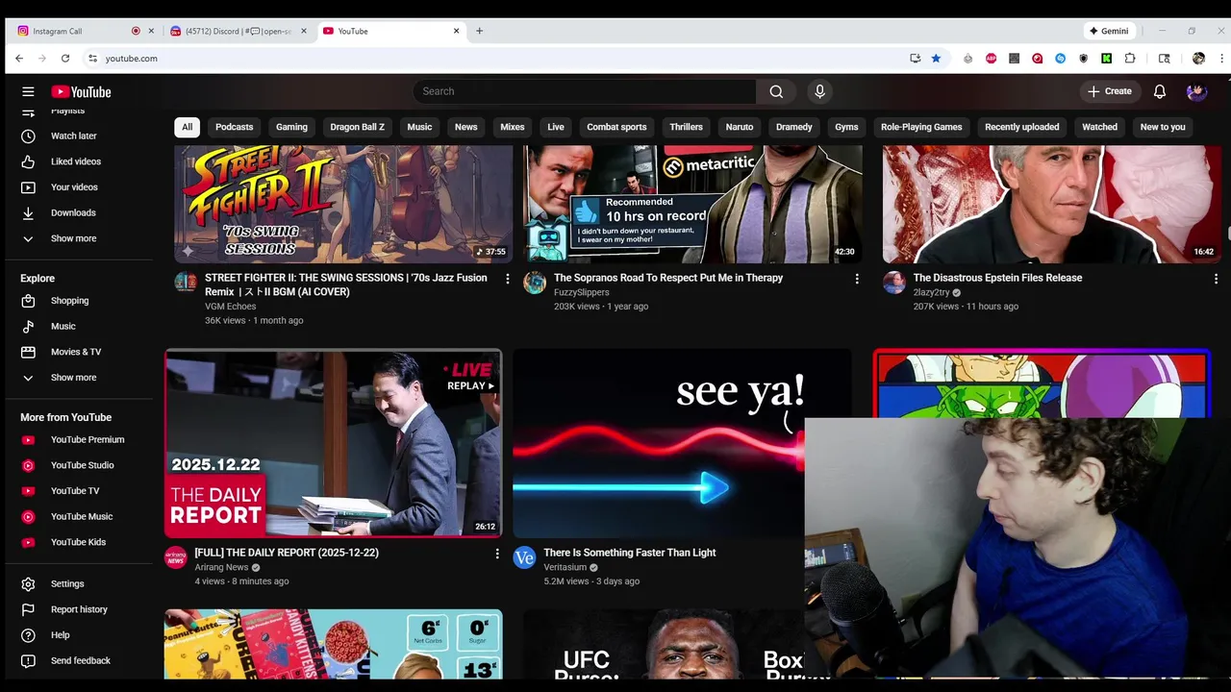The image size is (1231, 692).
Task: Open options menu for Street Fighter II video
Action: point(508,279)
